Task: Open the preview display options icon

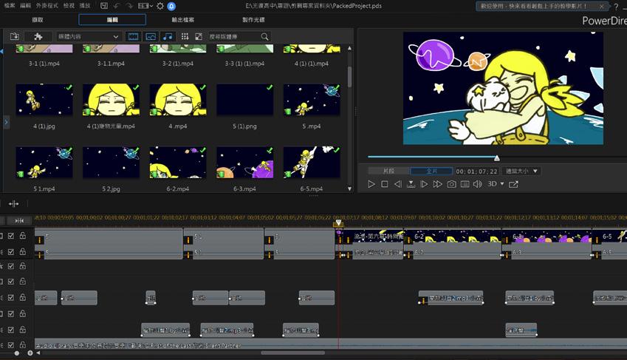Action: click(465, 184)
